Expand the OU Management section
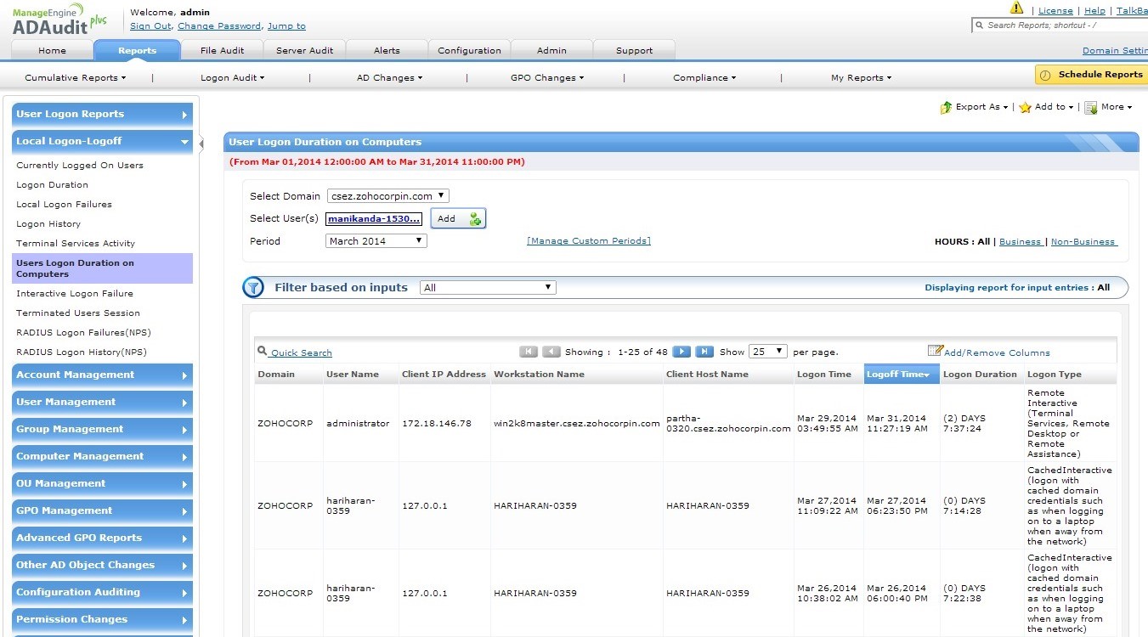This screenshot has height=637, width=1148. click(102, 484)
